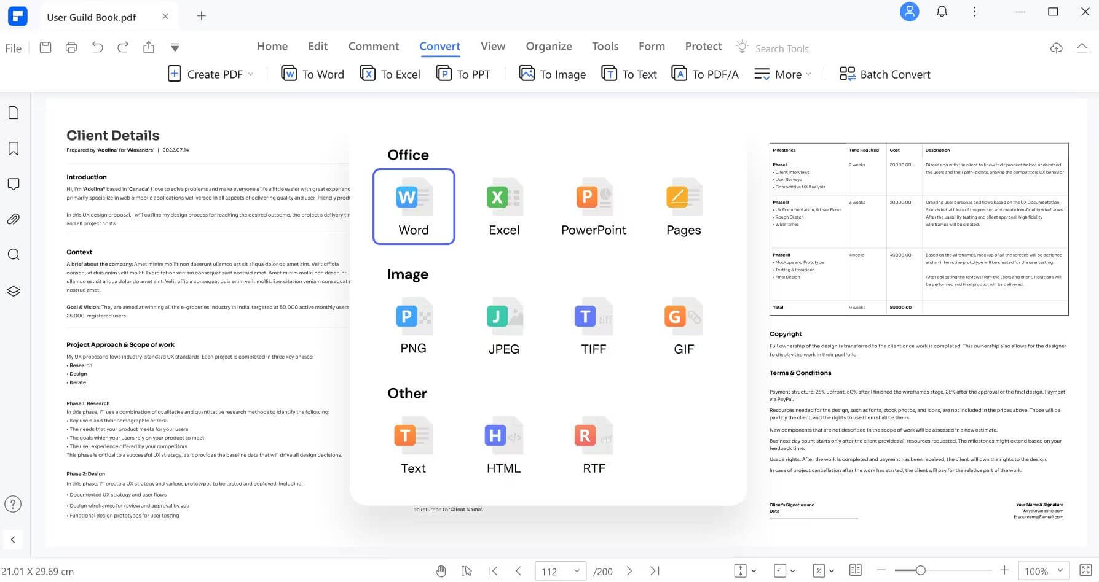
Task: Switch to the Organize tab
Action: pos(549,46)
